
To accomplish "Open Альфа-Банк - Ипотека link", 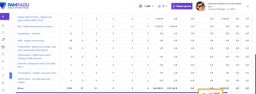I will pyautogui.click(x=29, y=34).
